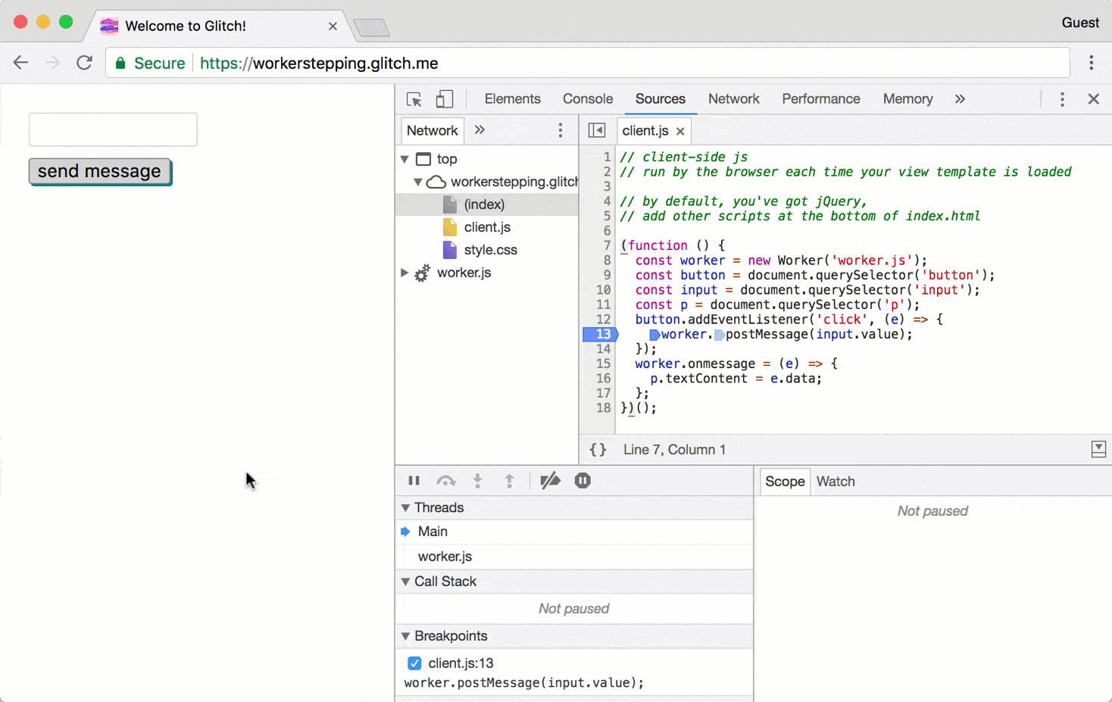Viewport: 1112px width, 702px height.
Task: Uncheck the client.js:13 breakpoint
Action: click(414, 663)
